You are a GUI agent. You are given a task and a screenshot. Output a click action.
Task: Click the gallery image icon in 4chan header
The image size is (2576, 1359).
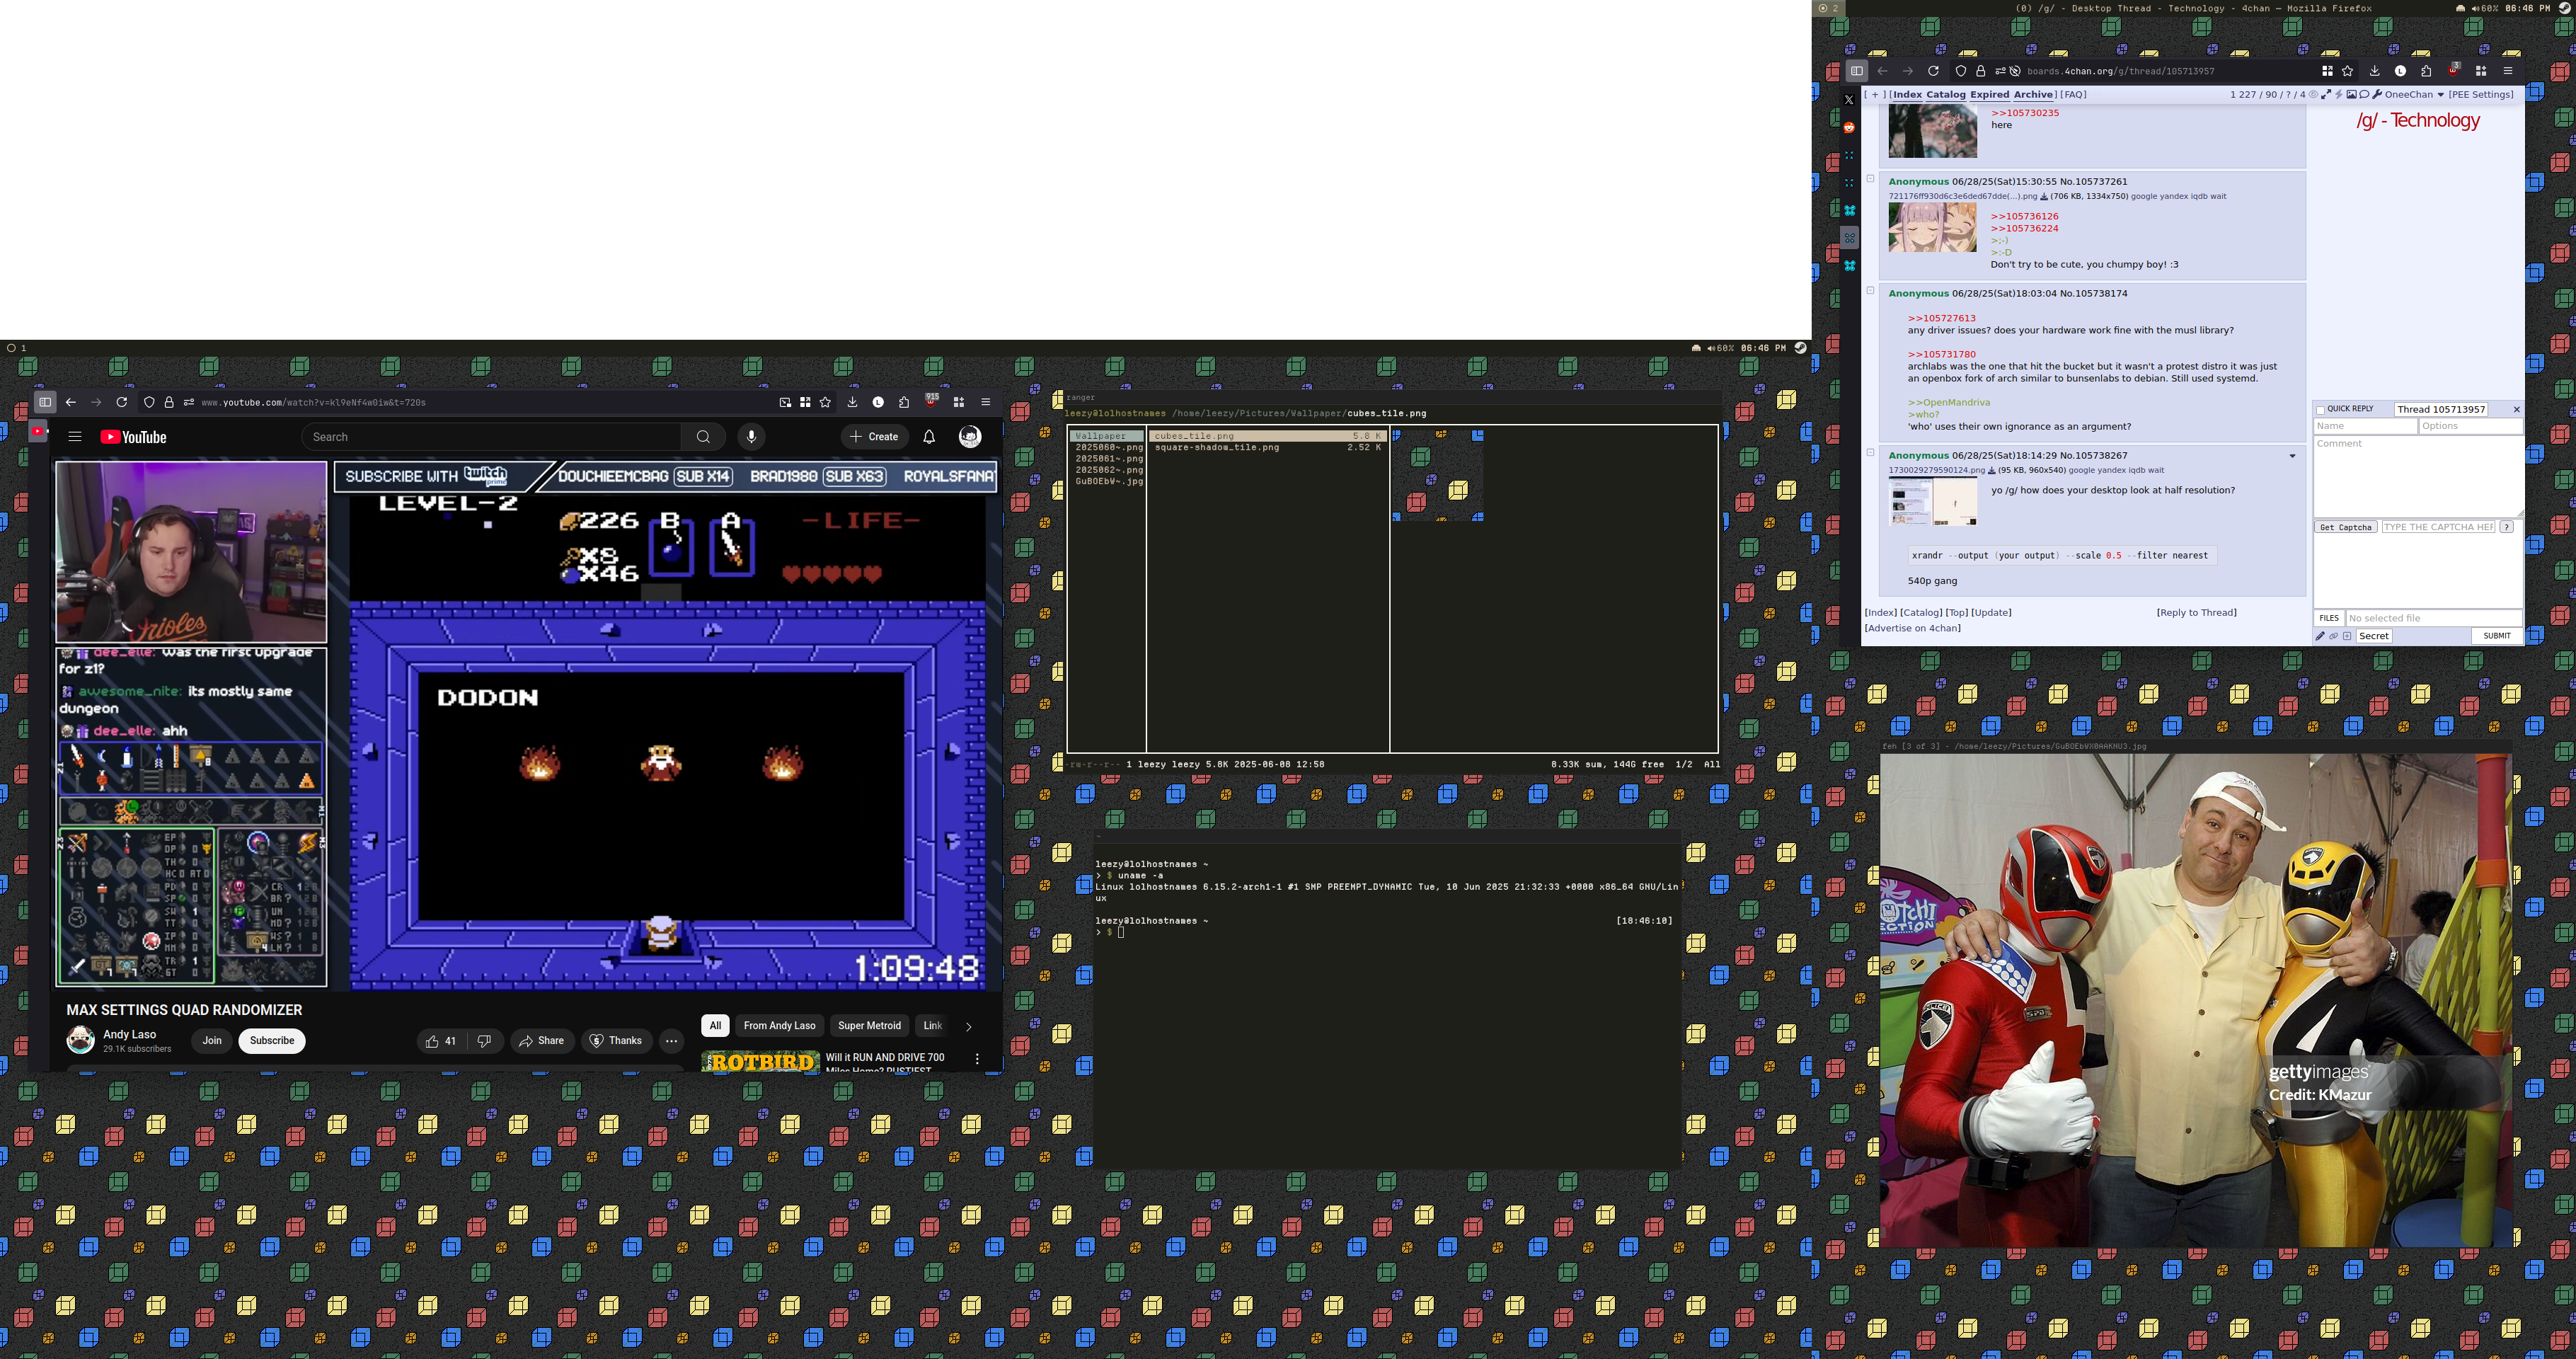pos(2351,95)
